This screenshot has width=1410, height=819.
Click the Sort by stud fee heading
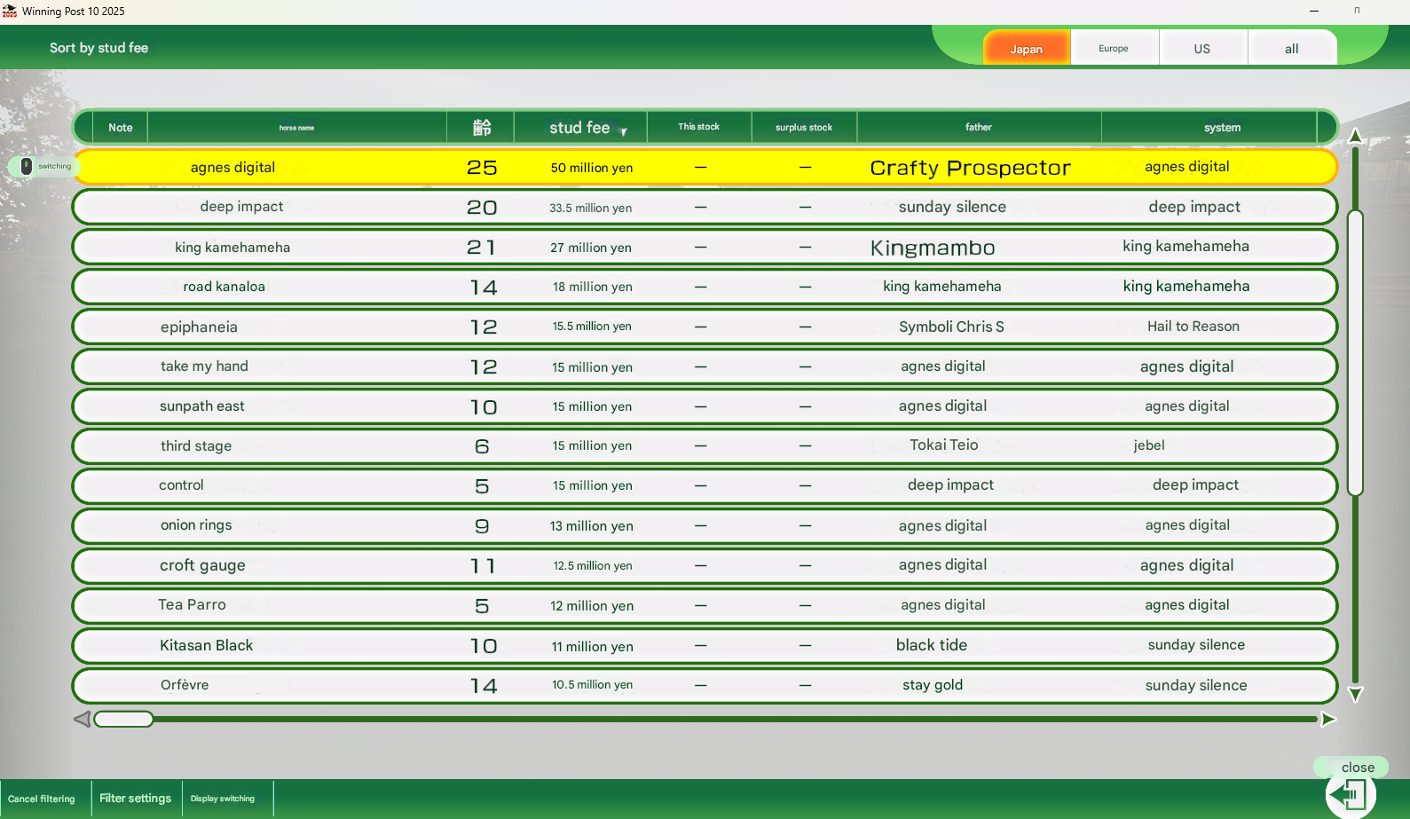[x=99, y=48]
